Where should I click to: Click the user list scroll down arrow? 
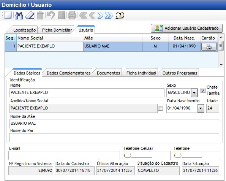pyautogui.click(x=221, y=65)
